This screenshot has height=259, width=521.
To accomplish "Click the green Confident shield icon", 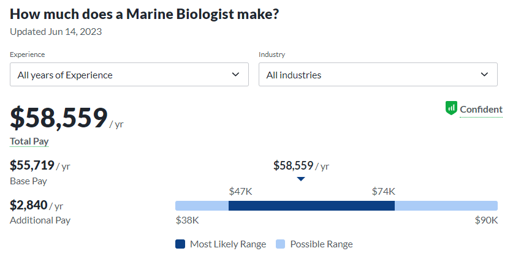I will (451, 108).
